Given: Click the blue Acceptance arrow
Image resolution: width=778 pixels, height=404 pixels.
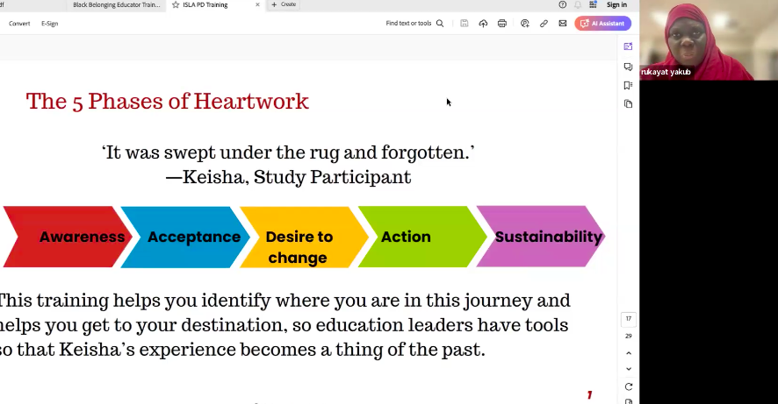Looking at the screenshot, I should (185, 237).
